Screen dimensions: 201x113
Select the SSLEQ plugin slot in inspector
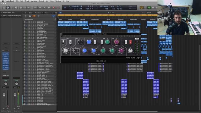click(x=6, y=62)
